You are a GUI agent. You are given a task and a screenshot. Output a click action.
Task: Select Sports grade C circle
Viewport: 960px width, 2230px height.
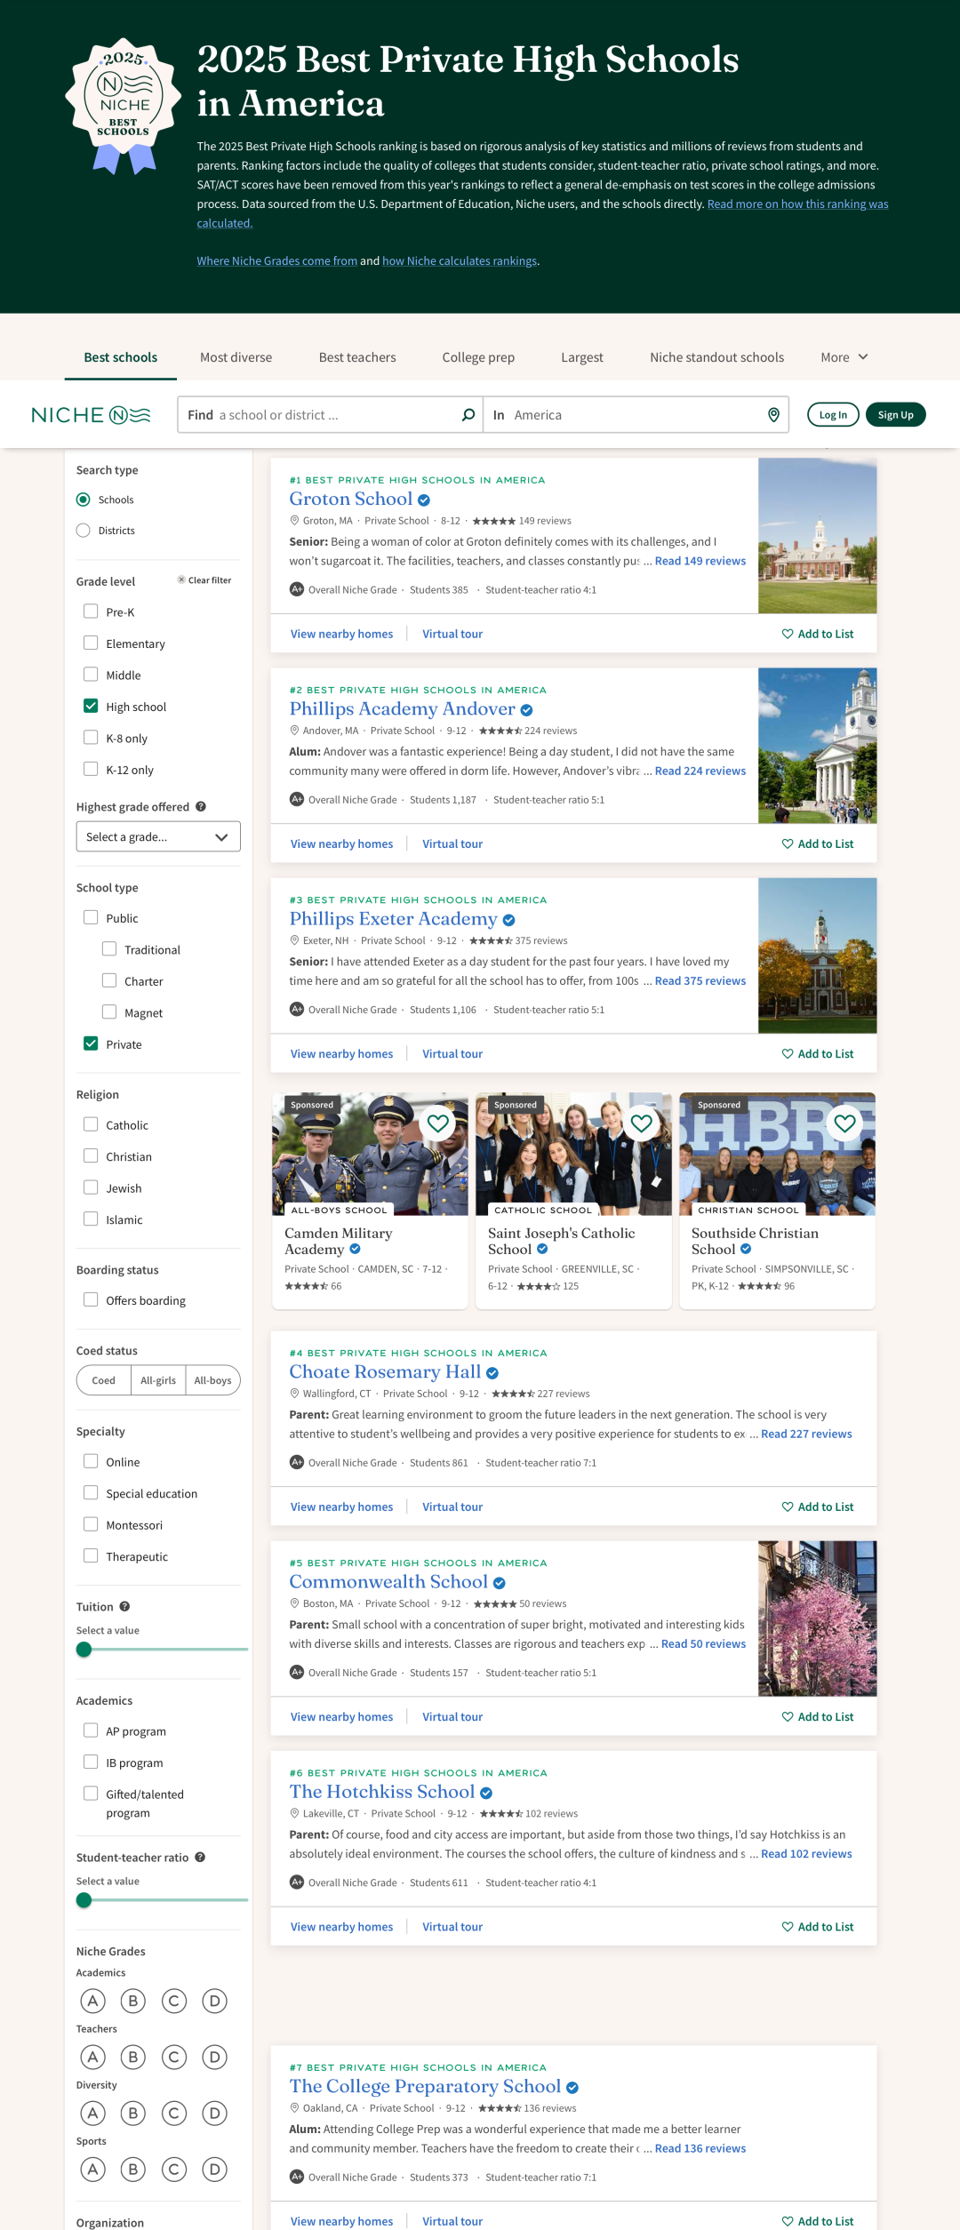pyautogui.click(x=174, y=2170)
